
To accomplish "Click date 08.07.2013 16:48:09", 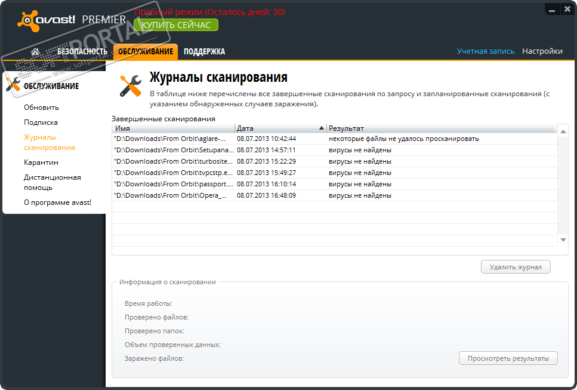I will pyautogui.click(x=266, y=196).
